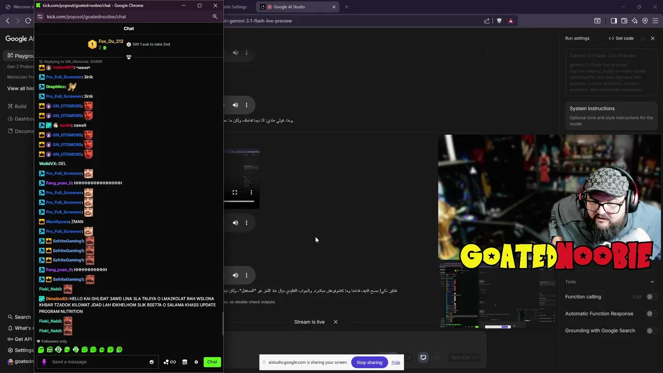The image size is (663, 373).
Task: Reset run settings with refresh icon
Action: point(643,38)
